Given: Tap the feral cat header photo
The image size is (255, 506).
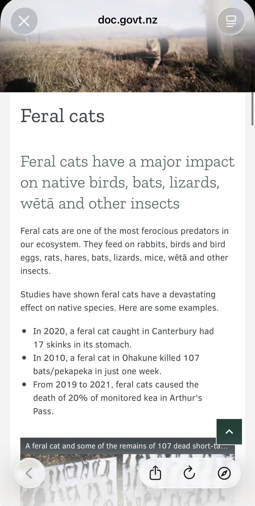Looking at the screenshot, I should 127,46.
